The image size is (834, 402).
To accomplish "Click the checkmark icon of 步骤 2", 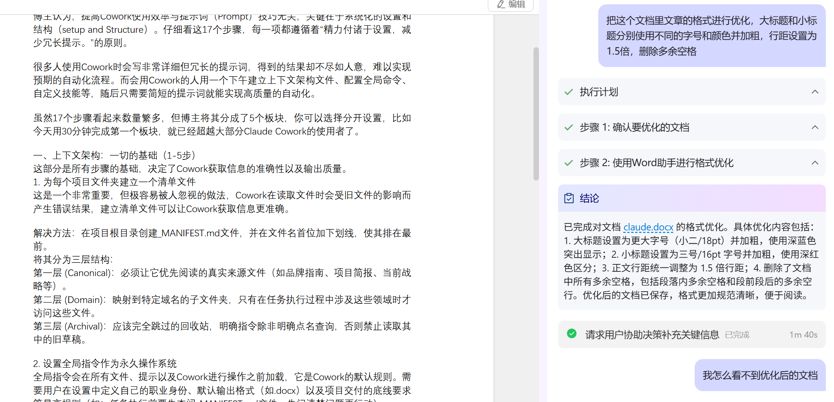I will pos(569,163).
